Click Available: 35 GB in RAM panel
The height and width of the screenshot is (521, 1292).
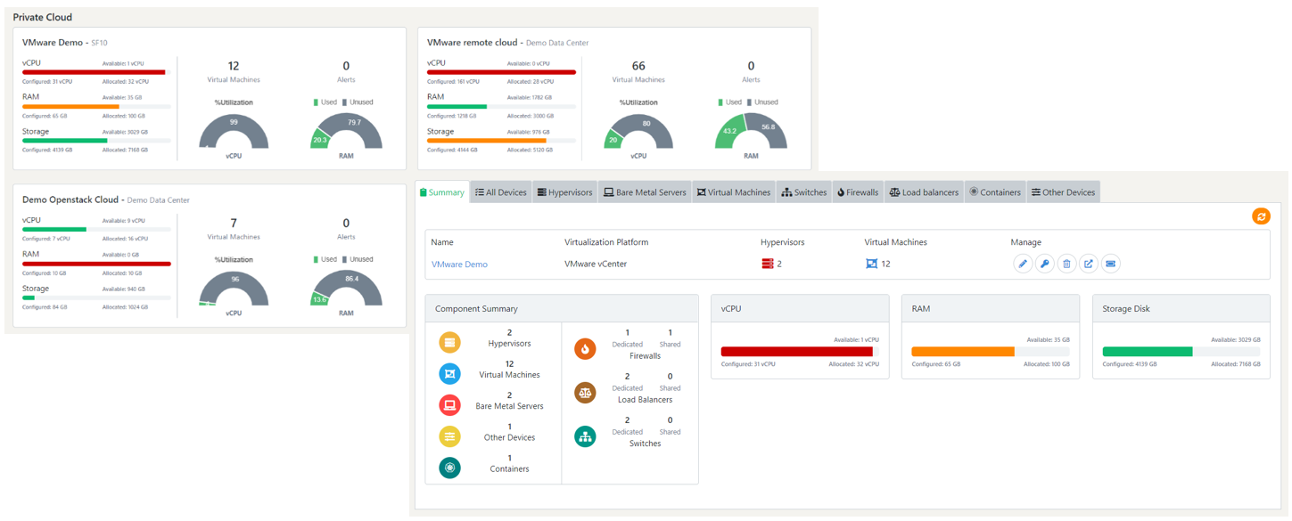[x=1048, y=339]
